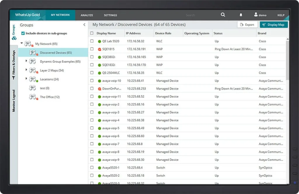Open the notifications bell
The image size is (299, 194).
point(241,15)
